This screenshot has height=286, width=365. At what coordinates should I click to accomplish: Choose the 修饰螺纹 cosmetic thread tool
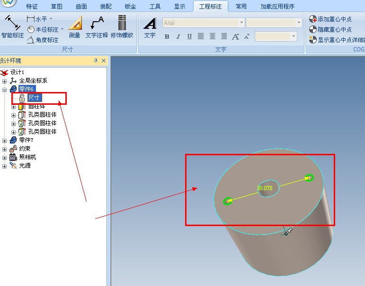click(x=122, y=26)
